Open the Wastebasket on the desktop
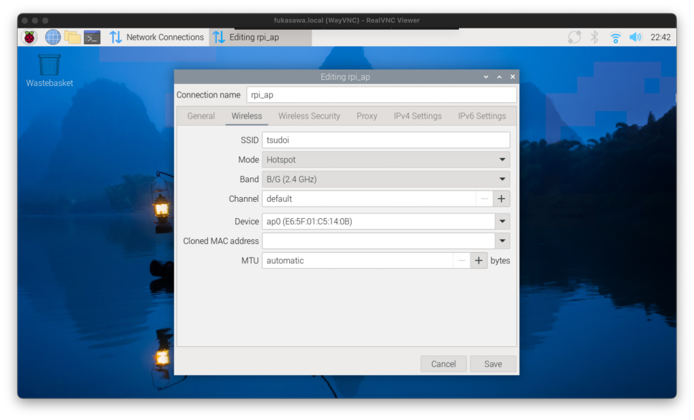This screenshot has width=694, height=420. 49,66
